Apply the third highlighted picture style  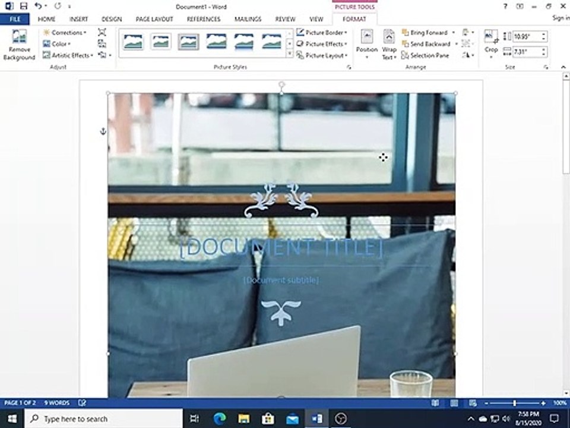click(x=188, y=42)
